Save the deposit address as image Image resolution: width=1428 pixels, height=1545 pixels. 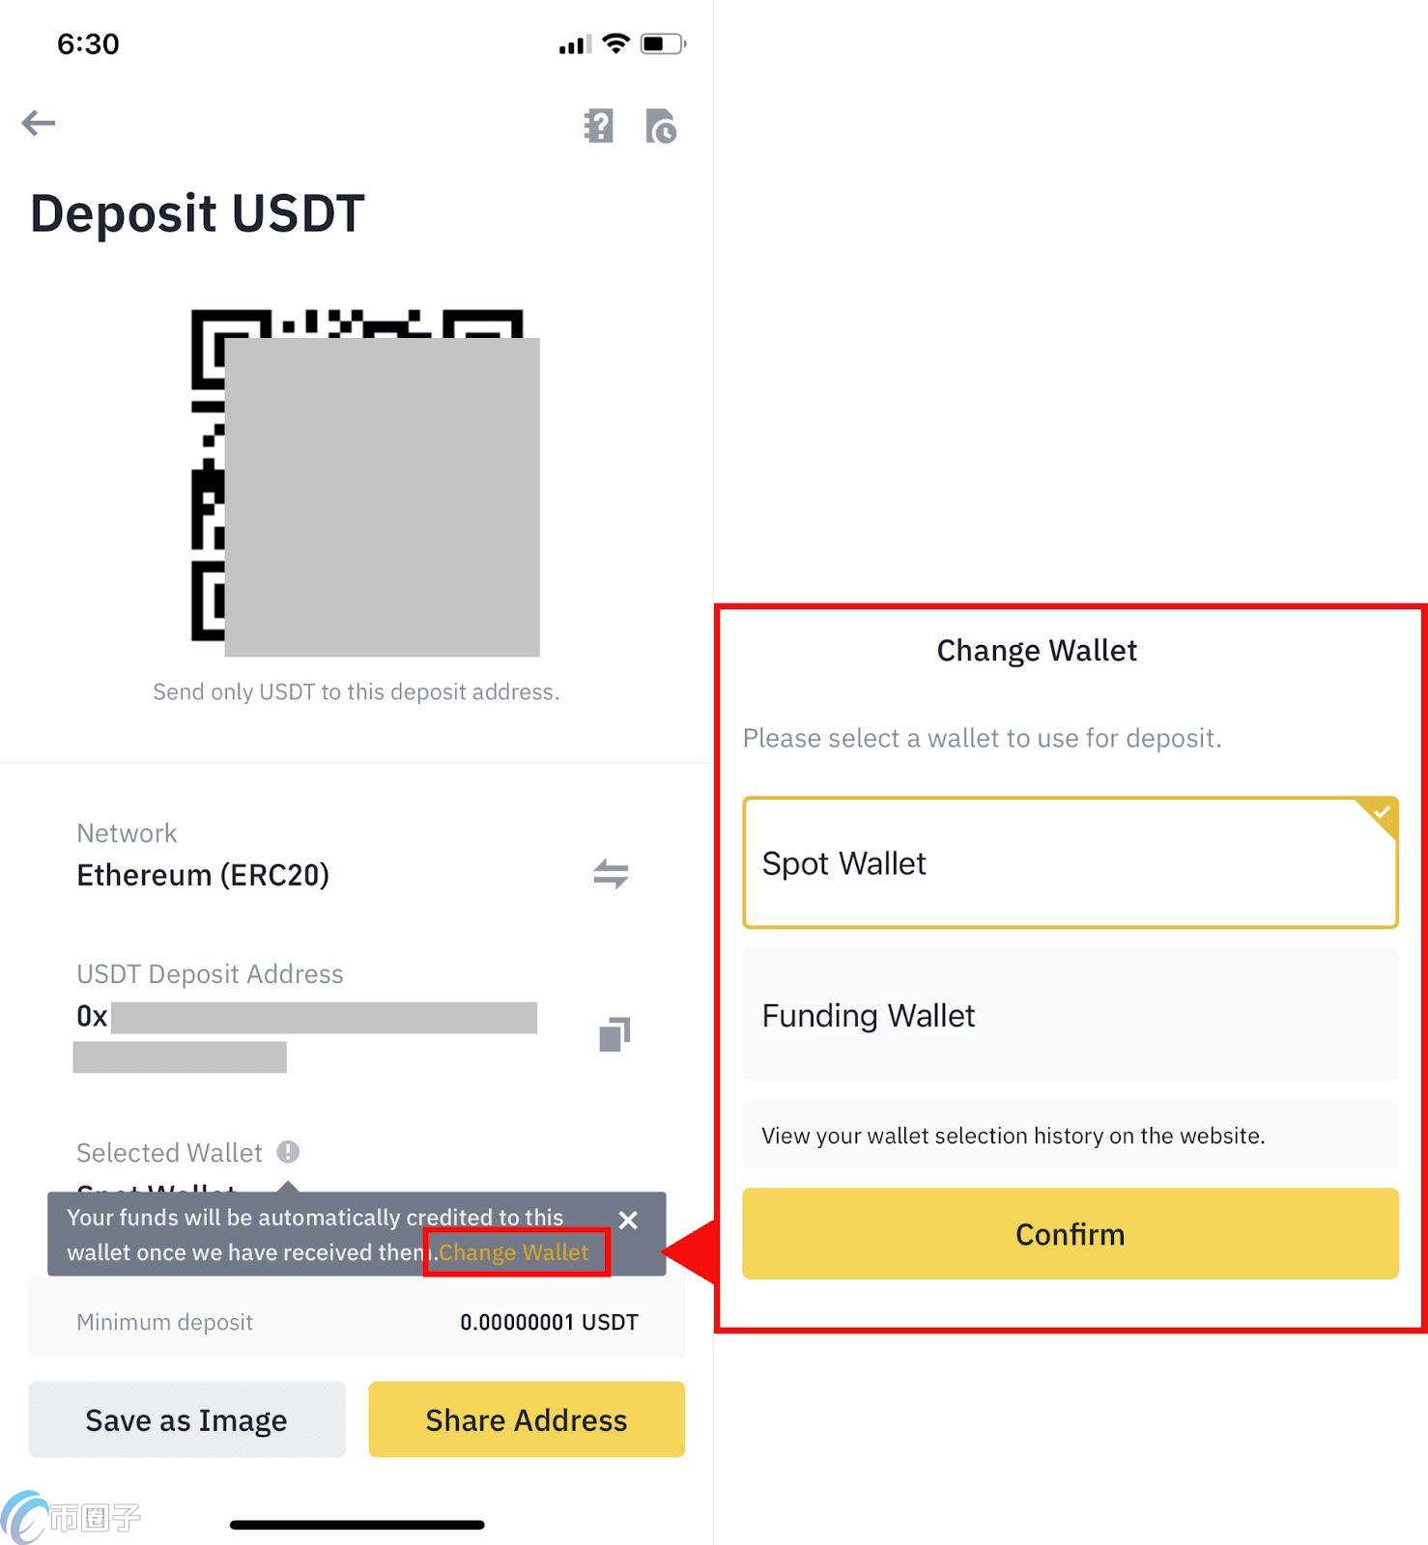186,1419
